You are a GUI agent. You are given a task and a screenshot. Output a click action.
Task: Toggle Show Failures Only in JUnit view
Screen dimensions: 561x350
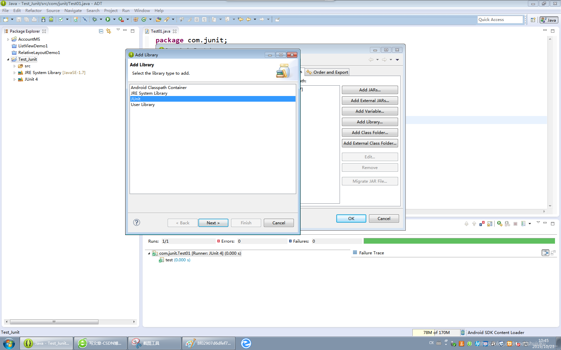coord(482,224)
